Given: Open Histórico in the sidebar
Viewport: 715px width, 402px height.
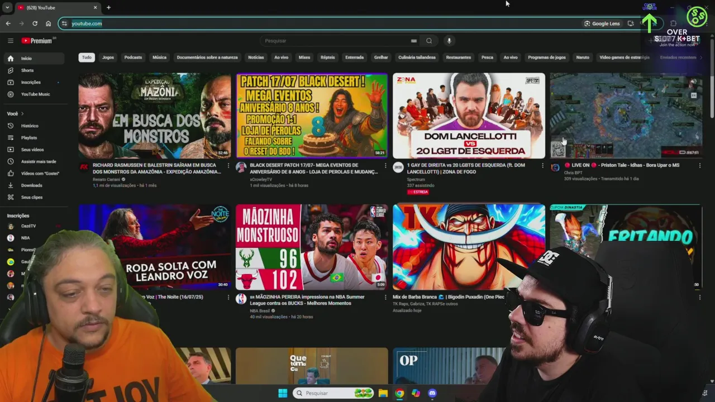Looking at the screenshot, I should click(x=34, y=126).
